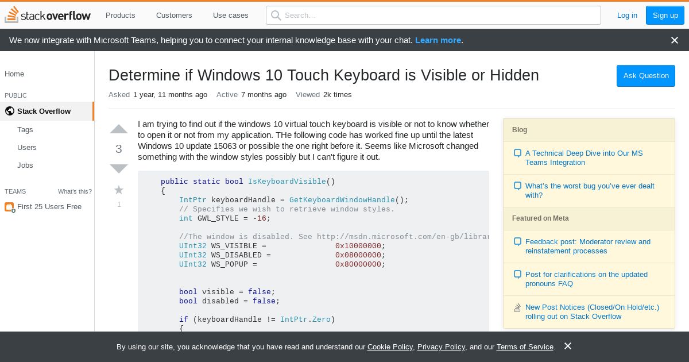This screenshot has height=362, width=689.
Task: Click the Featured on Meta heading
Action: (540, 218)
